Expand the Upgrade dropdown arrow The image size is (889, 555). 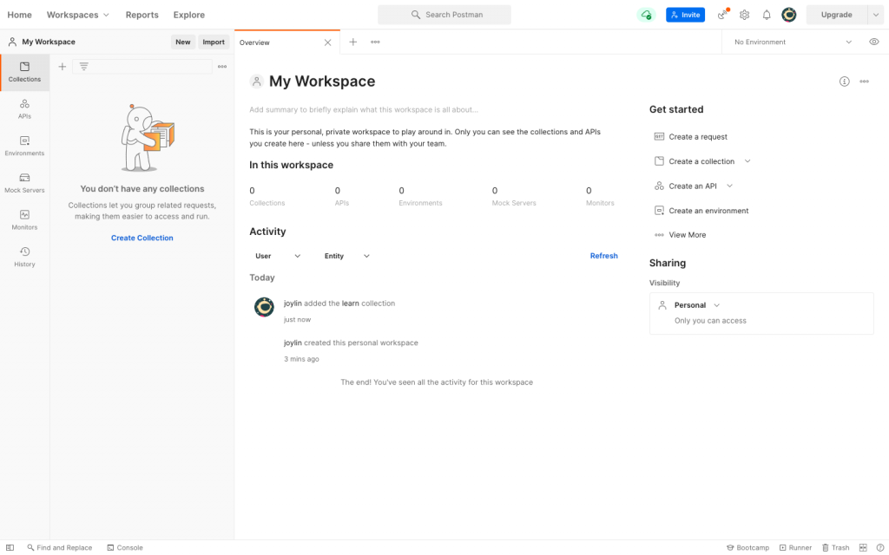point(875,15)
